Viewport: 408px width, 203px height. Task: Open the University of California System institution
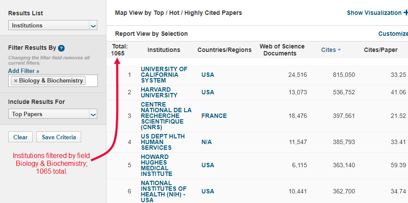click(164, 75)
